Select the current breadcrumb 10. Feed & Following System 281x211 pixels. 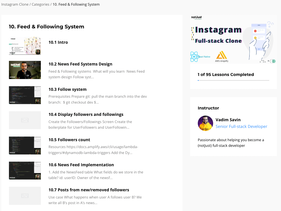(76, 4)
